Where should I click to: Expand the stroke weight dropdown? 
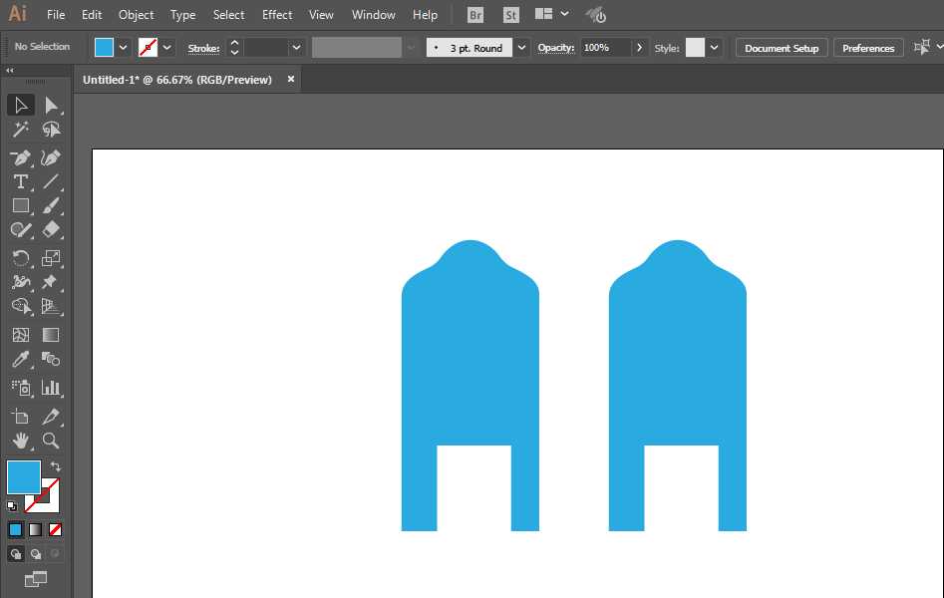point(296,48)
